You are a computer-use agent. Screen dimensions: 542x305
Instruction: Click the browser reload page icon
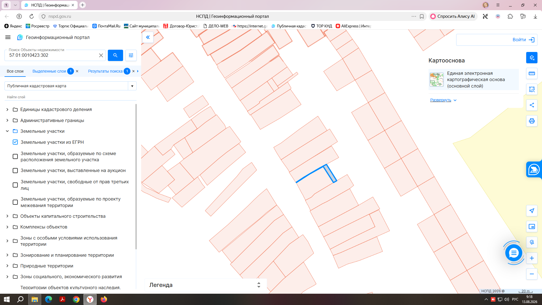click(x=32, y=16)
